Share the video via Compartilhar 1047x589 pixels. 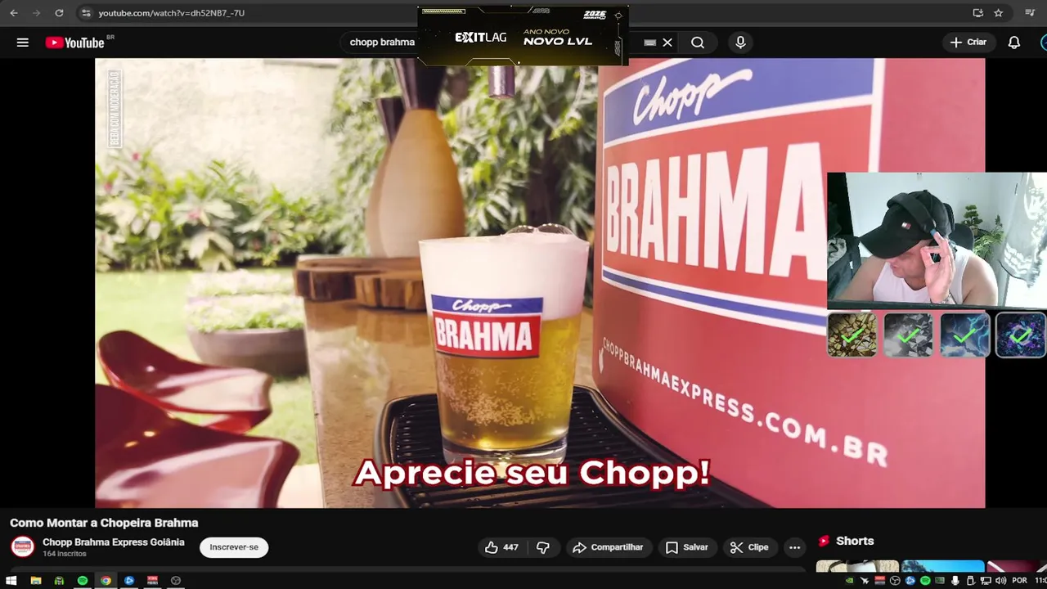click(608, 547)
